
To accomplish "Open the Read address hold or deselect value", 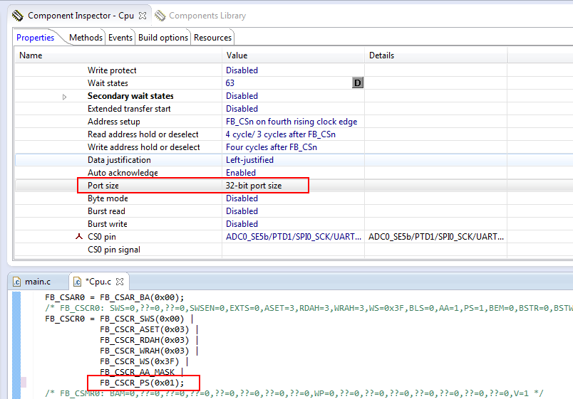I will pos(281,134).
